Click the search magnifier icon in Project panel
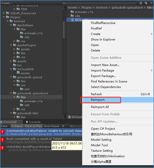 pos(64,3)
